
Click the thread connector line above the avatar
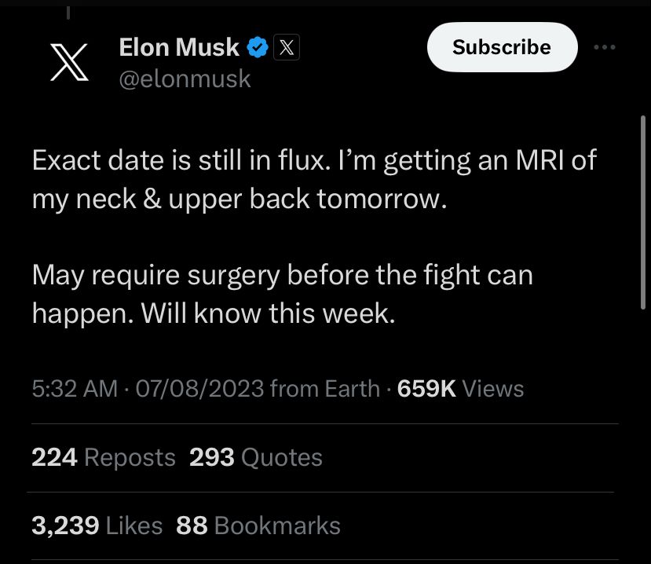68,11
